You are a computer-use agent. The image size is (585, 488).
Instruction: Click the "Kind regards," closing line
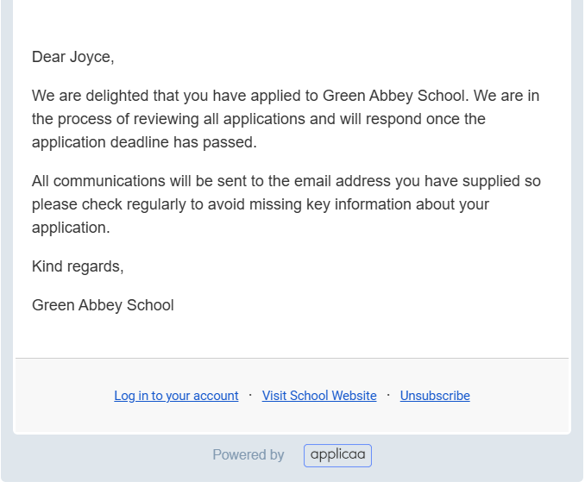tap(78, 266)
